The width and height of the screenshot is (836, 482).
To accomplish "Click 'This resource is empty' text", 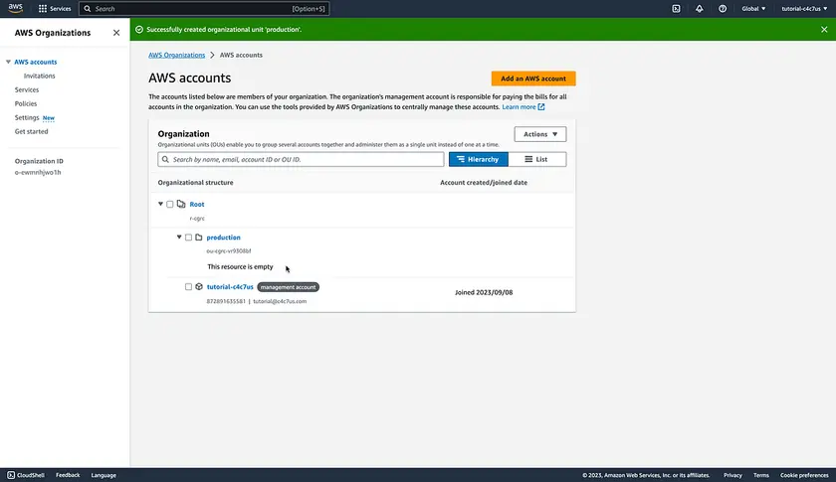I will click(x=240, y=266).
